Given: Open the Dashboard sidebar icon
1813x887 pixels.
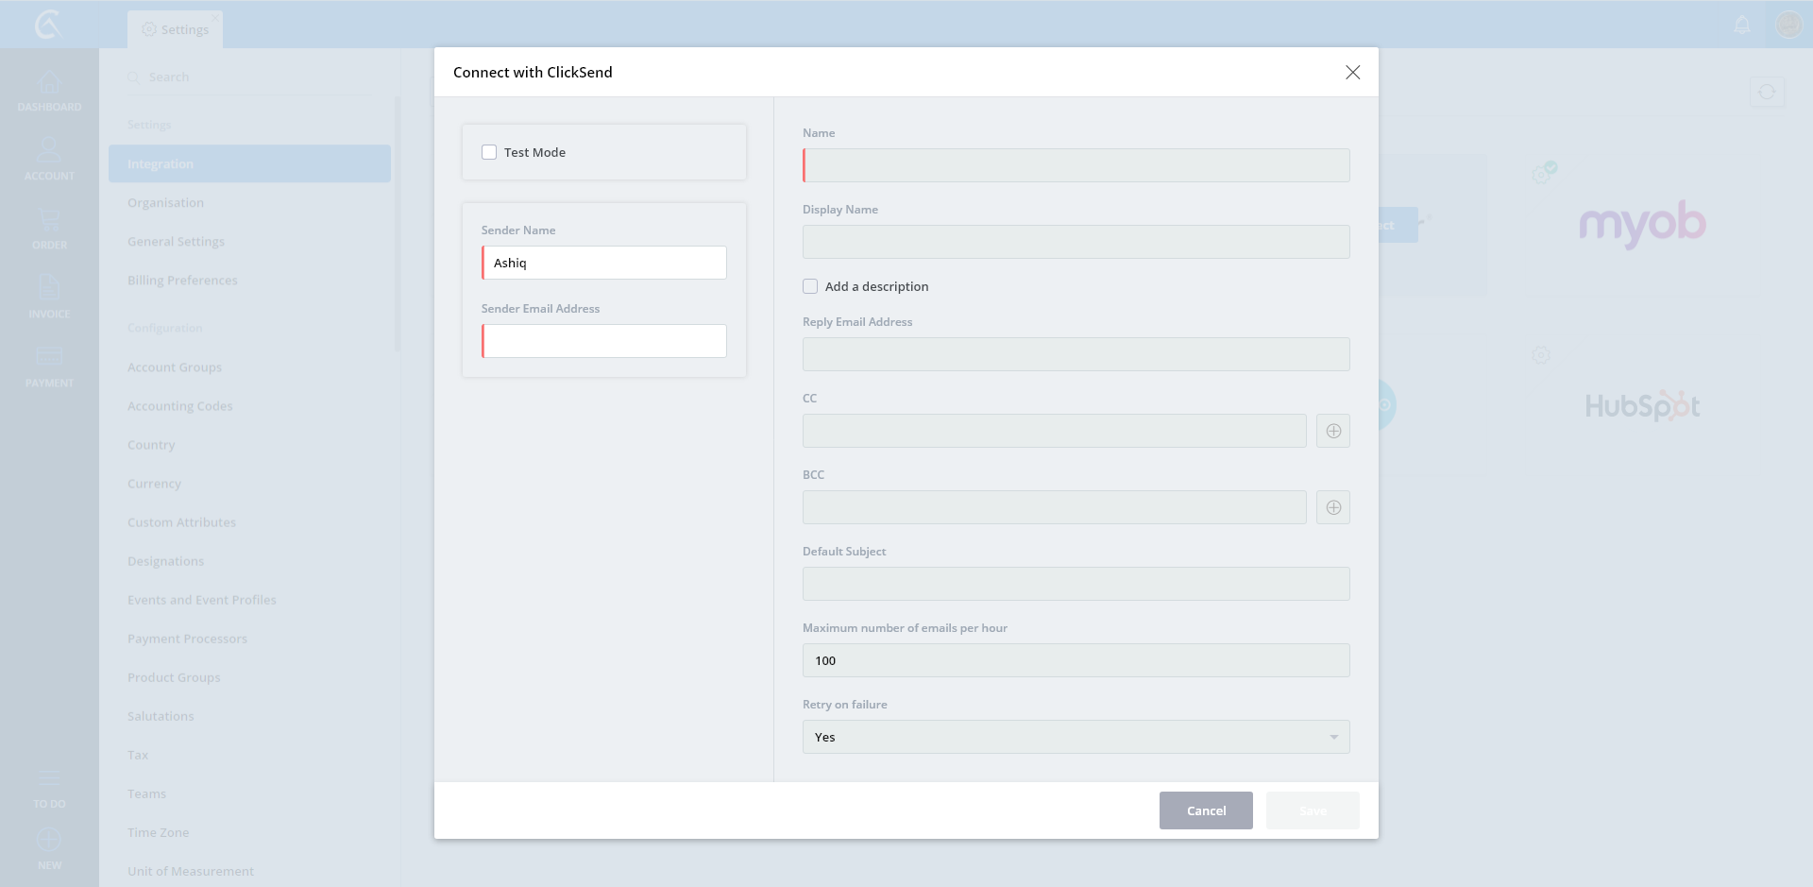Looking at the screenshot, I should click(x=49, y=91).
